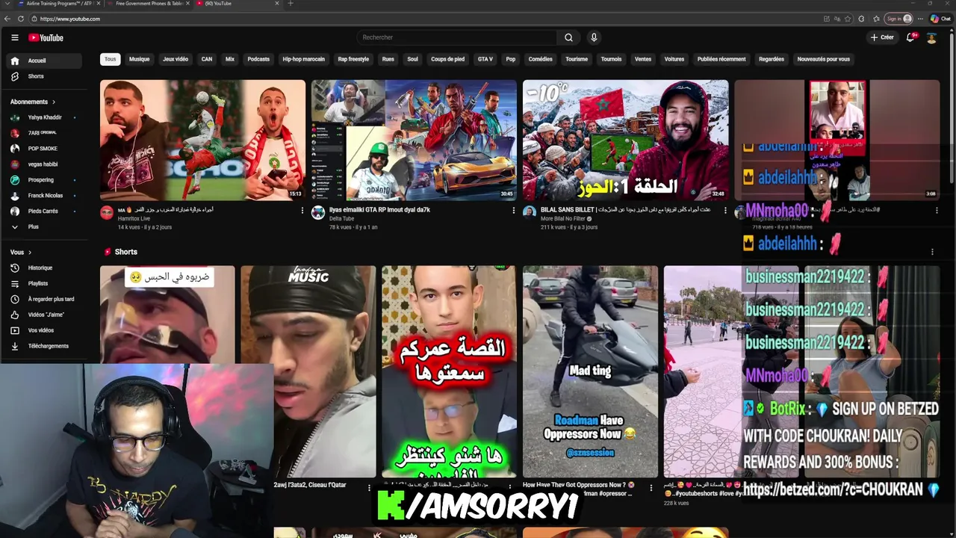Open Shorts in the sidebar
956x538 pixels.
tap(44, 76)
